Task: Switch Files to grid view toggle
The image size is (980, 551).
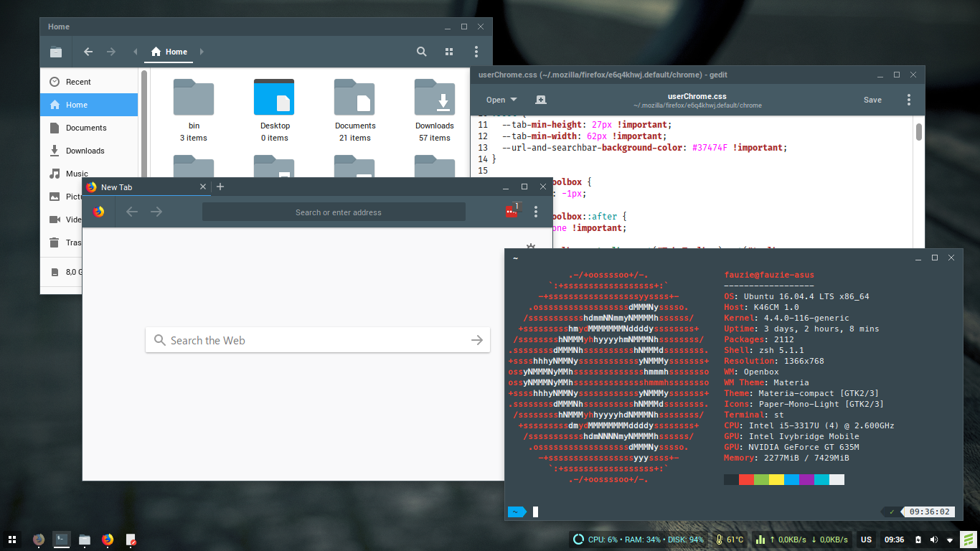Action: (x=449, y=52)
